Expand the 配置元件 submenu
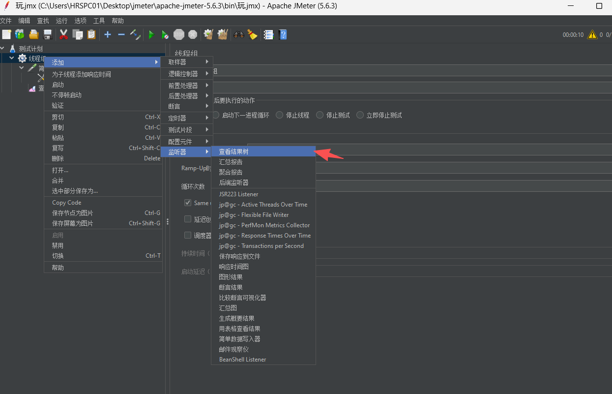This screenshot has height=394, width=612. [x=187, y=142]
